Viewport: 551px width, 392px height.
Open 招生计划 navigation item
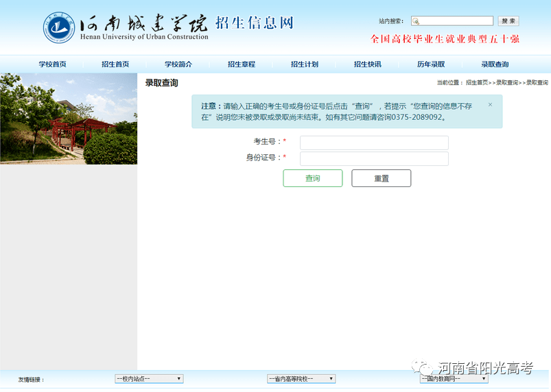click(x=305, y=64)
